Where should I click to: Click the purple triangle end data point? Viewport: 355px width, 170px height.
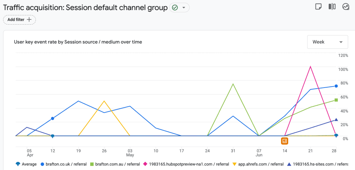coord(336,120)
